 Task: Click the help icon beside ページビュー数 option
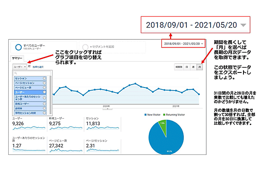point(44,88)
